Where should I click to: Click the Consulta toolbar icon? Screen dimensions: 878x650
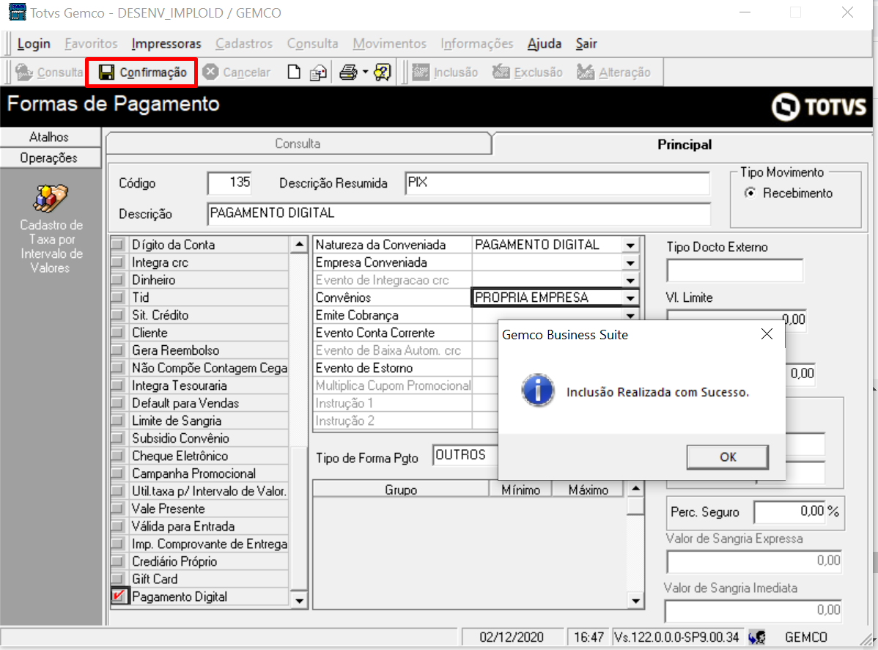pyautogui.click(x=25, y=73)
